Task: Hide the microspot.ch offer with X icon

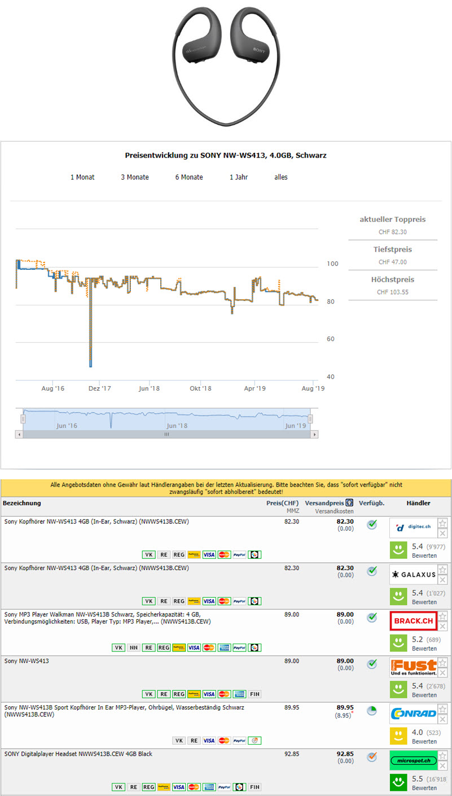Action: click(x=443, y=766)
